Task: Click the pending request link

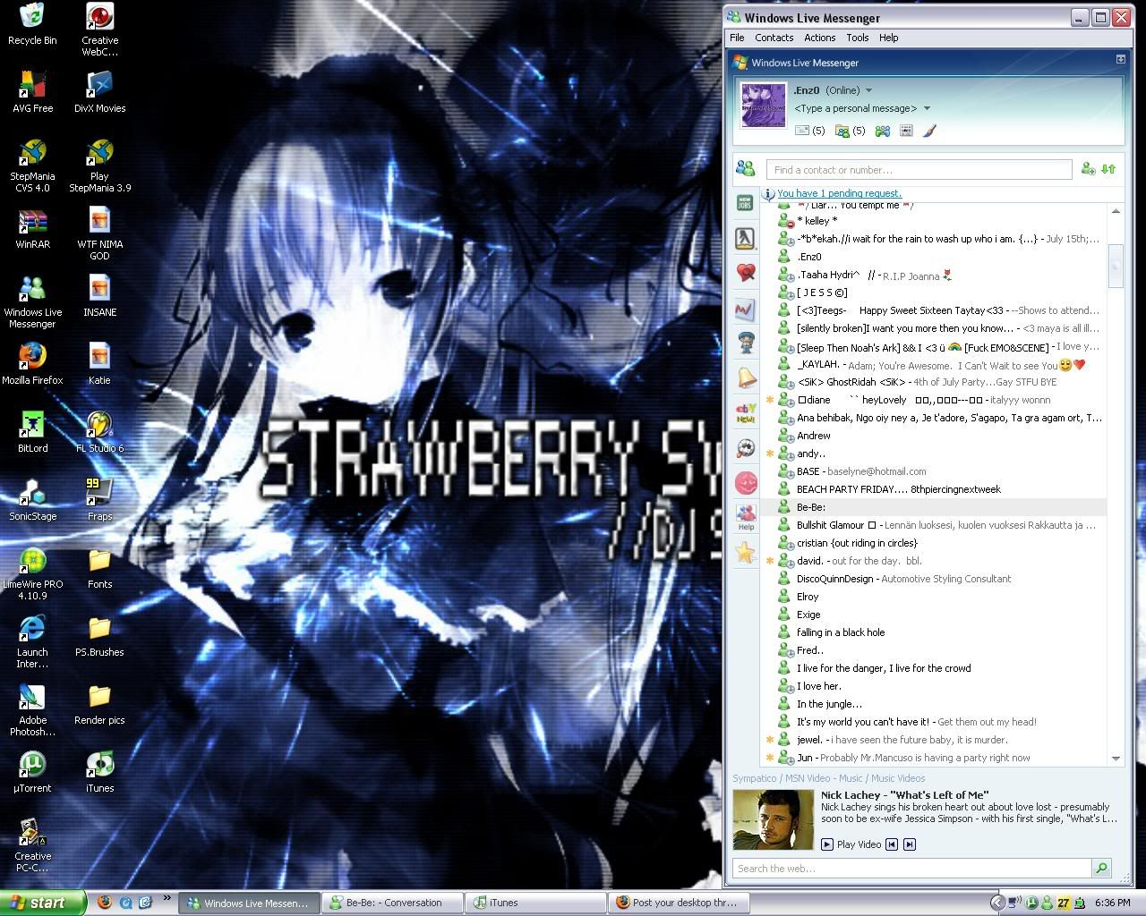Action: [x=839, y=193]
